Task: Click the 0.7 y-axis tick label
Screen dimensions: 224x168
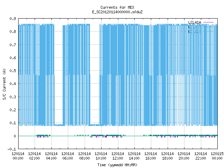Action: [13, 45]
